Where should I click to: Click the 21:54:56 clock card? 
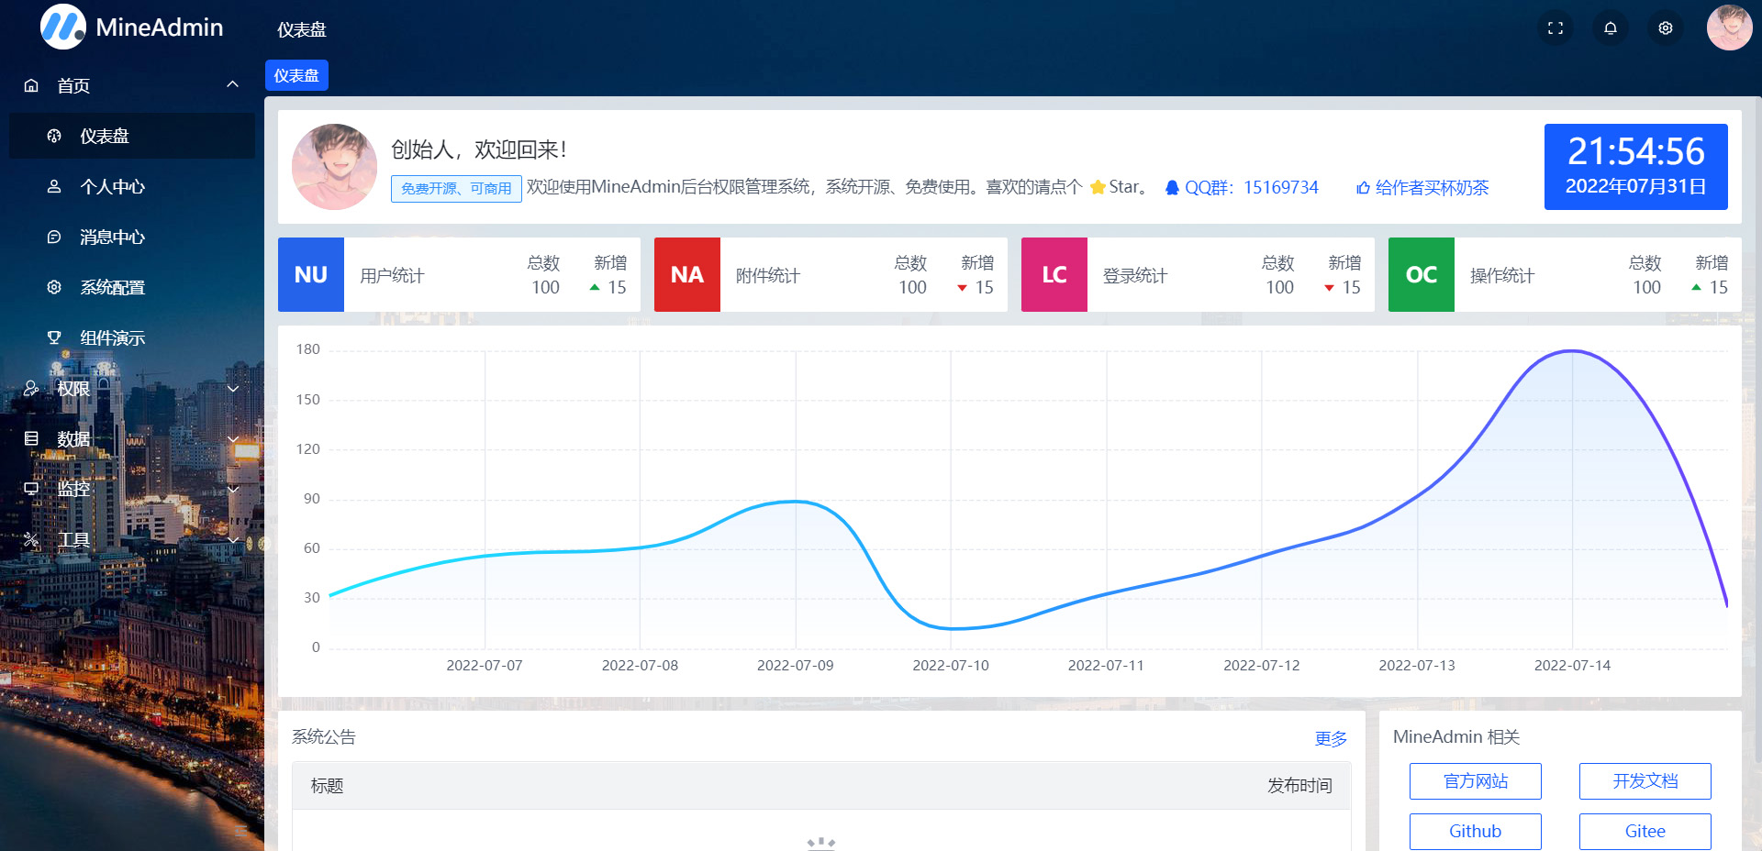[x=1636, y=167]
